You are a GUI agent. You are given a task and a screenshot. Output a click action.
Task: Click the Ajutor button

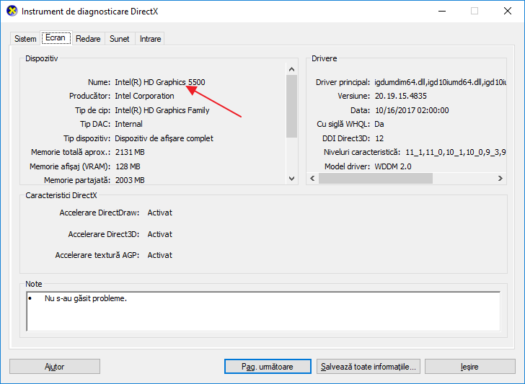(x=55, y=367)
